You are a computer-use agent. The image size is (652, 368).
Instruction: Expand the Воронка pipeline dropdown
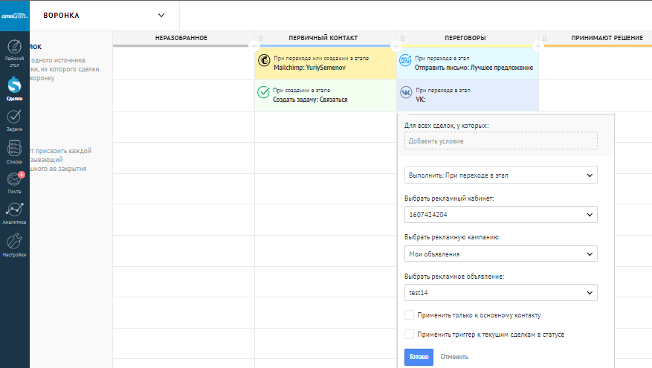tap(162, 15)
